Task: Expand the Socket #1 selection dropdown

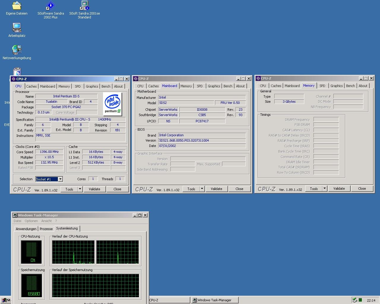Action: pyautogui.click(x=60, y=179)
